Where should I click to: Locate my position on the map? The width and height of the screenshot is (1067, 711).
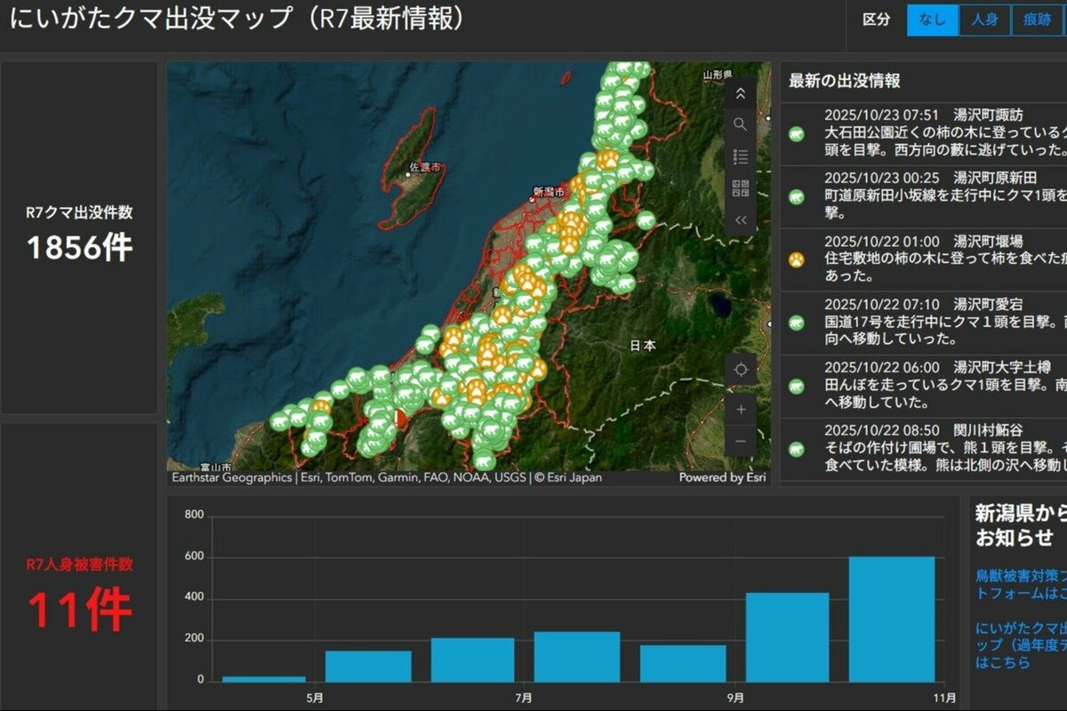740,370
